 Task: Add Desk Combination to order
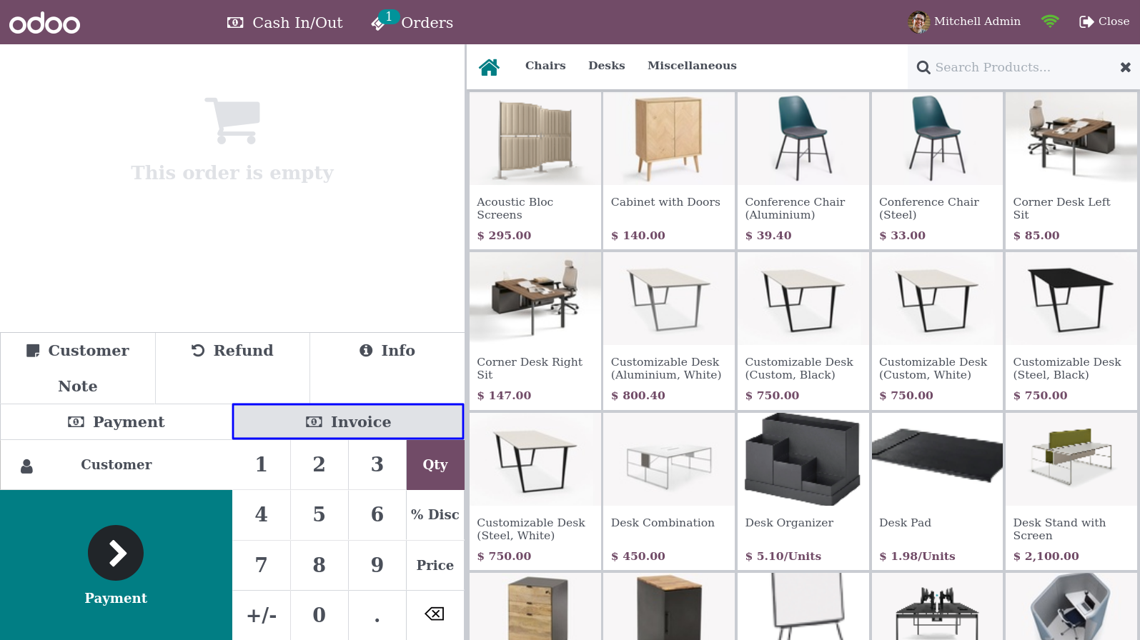coord(669,491)
